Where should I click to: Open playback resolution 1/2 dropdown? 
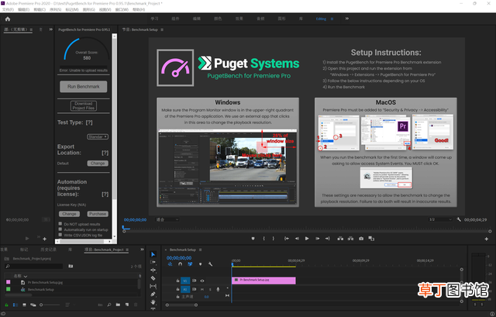coord(440,219)
